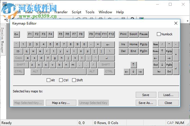Open the Tools menu
190x126 pixels.
tap(90, 12)
